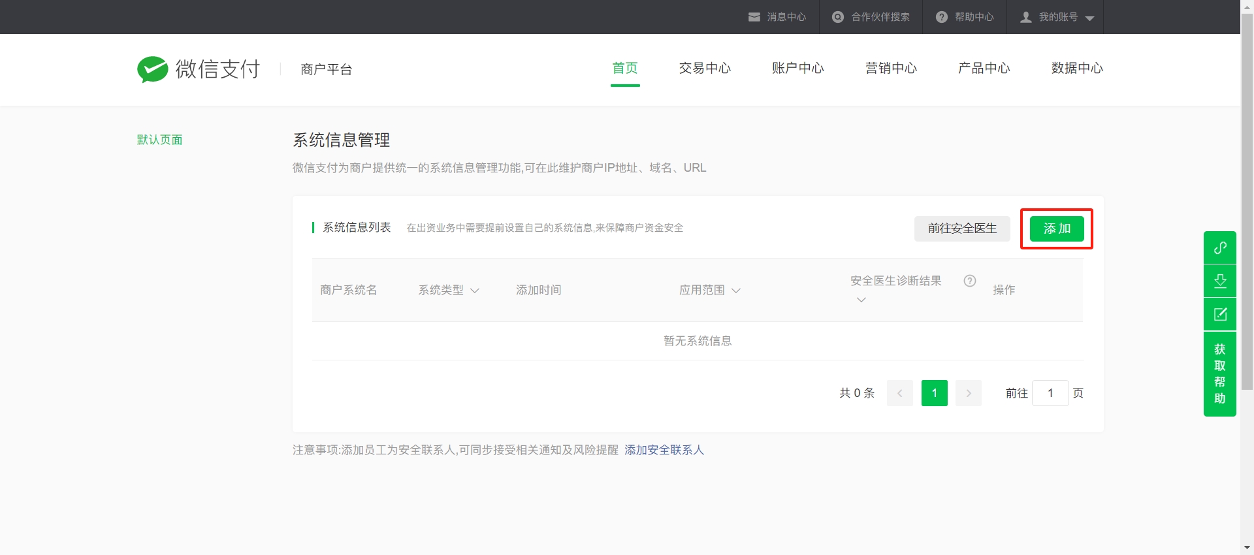1254x555 pixels.
Task: Click the help icon beside 安全医生诊断结果
Action: (969, 281)
